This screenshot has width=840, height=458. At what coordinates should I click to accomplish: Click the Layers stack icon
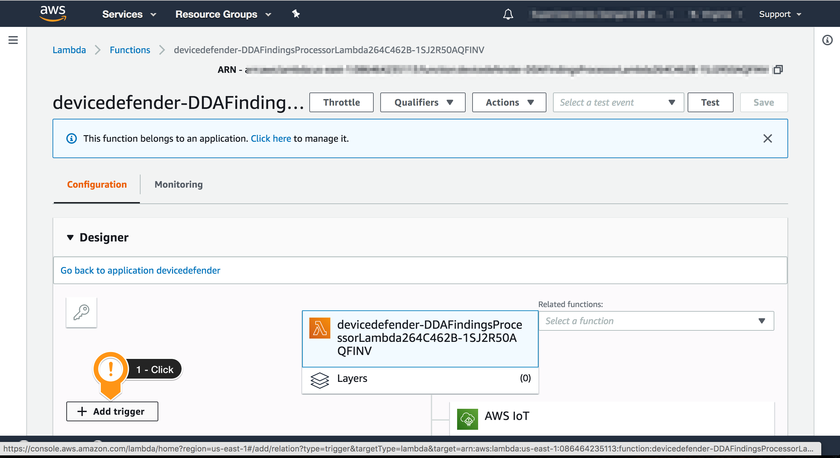(x=320, y=380)
